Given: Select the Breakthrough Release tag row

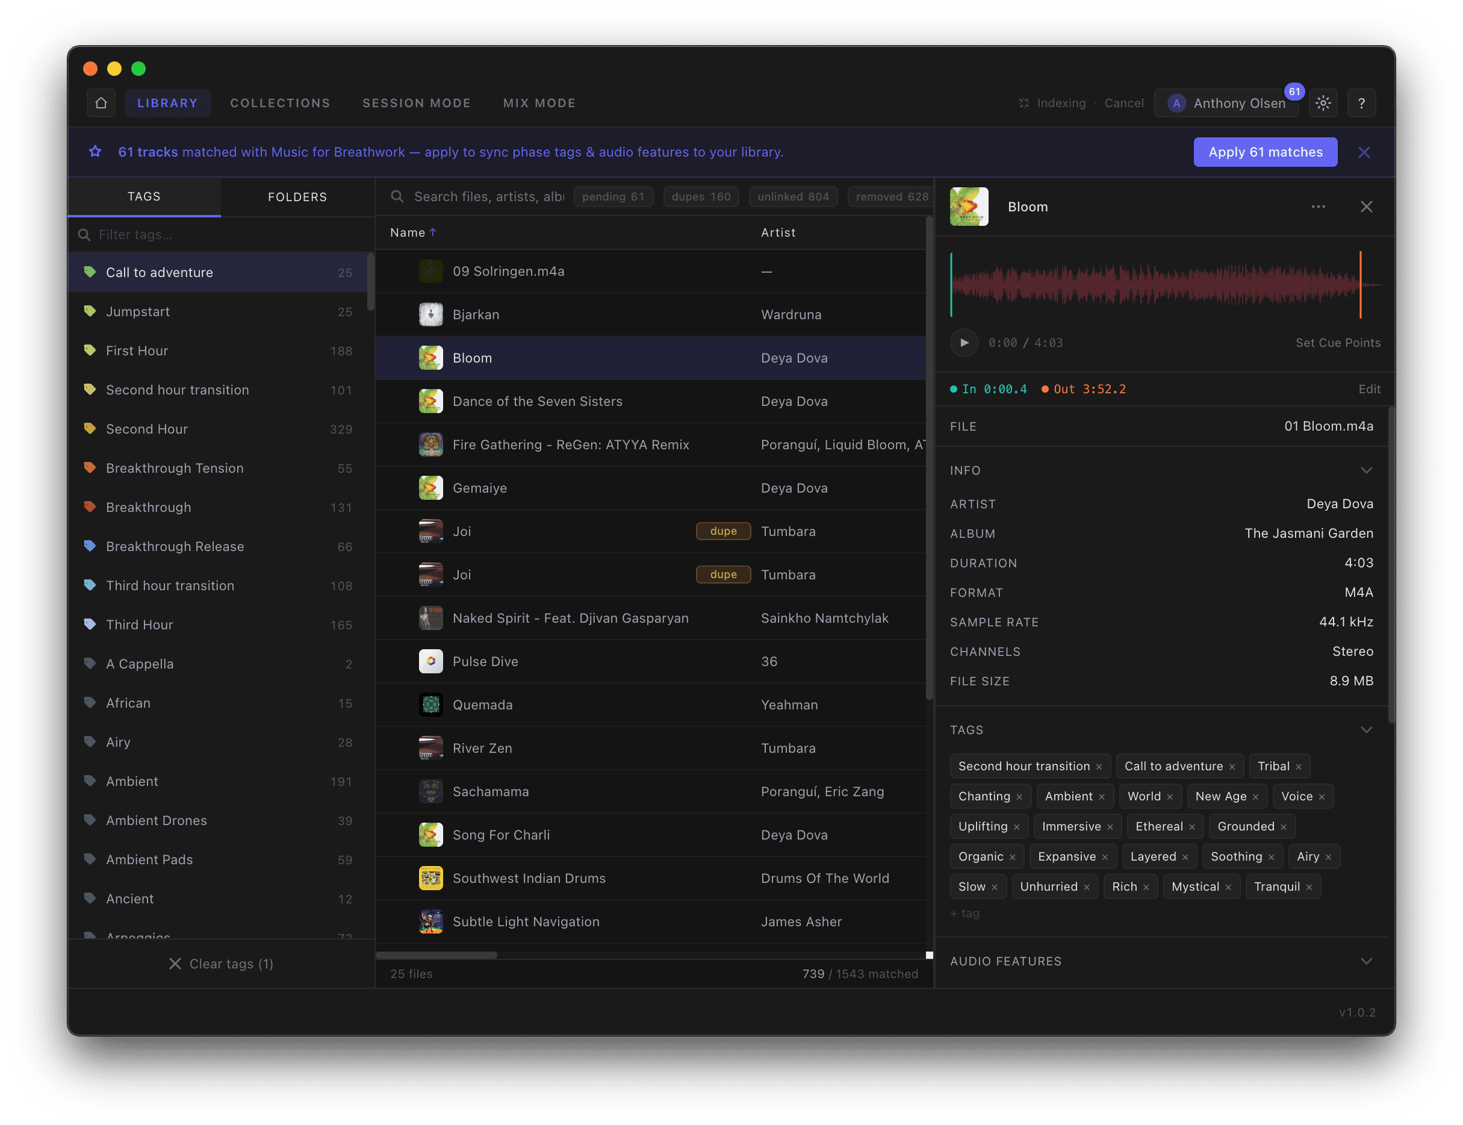Looking at the screenshot, I should 217,546.
